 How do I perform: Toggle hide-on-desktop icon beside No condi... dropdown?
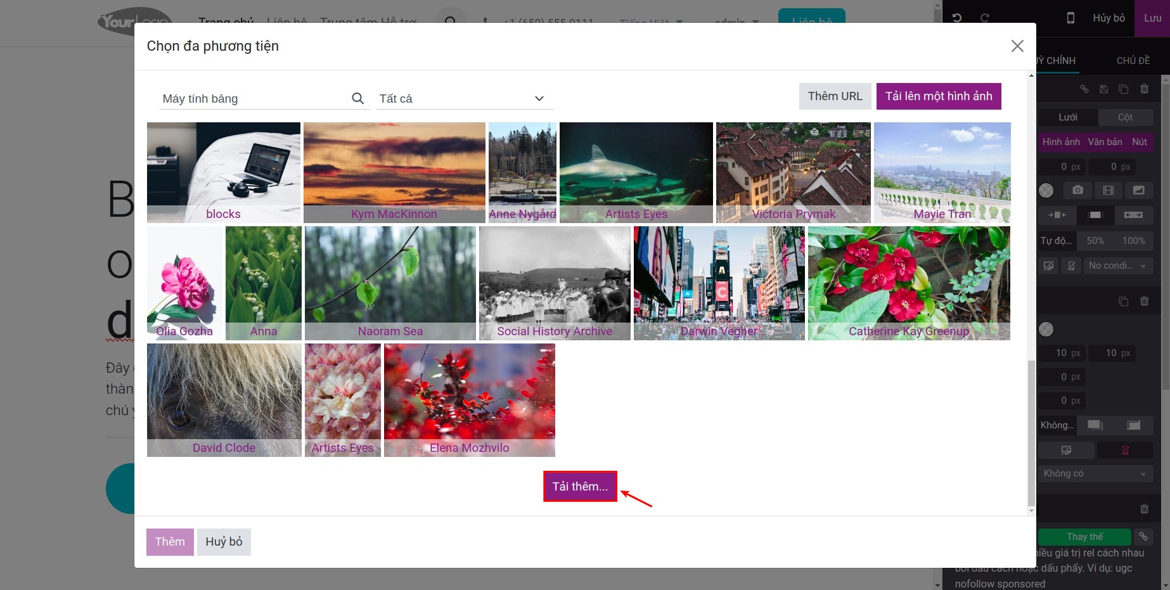coord(1049,266)
